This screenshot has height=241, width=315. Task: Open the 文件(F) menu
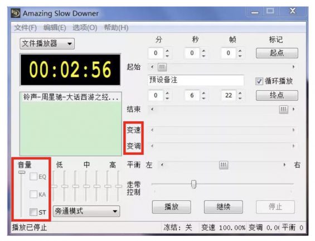point(26,27)
